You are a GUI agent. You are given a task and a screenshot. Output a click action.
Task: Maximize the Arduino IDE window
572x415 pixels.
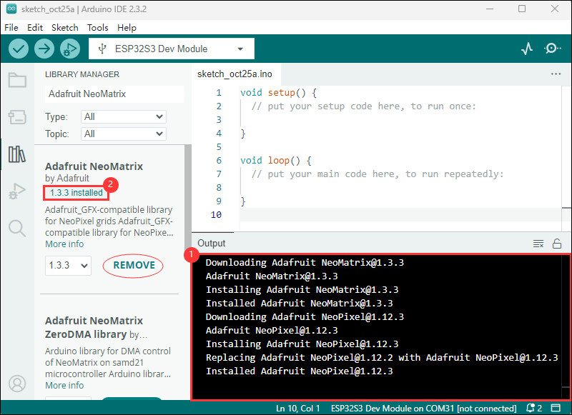coord(522,9)
